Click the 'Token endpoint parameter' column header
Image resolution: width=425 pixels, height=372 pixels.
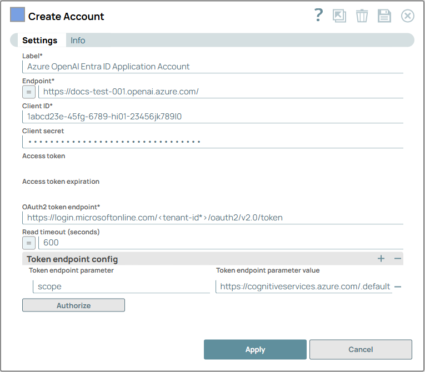(x=71, y=270)
